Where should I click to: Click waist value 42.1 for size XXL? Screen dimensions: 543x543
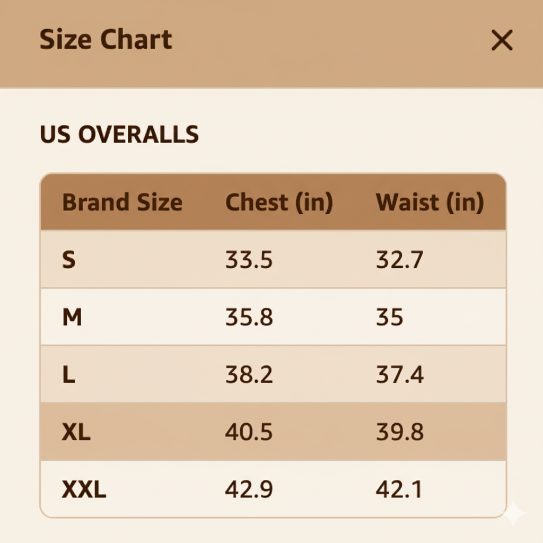(399, 490)
